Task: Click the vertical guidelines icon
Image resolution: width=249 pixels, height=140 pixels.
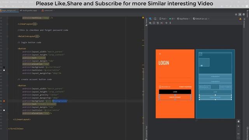Action: pos(170,23)
